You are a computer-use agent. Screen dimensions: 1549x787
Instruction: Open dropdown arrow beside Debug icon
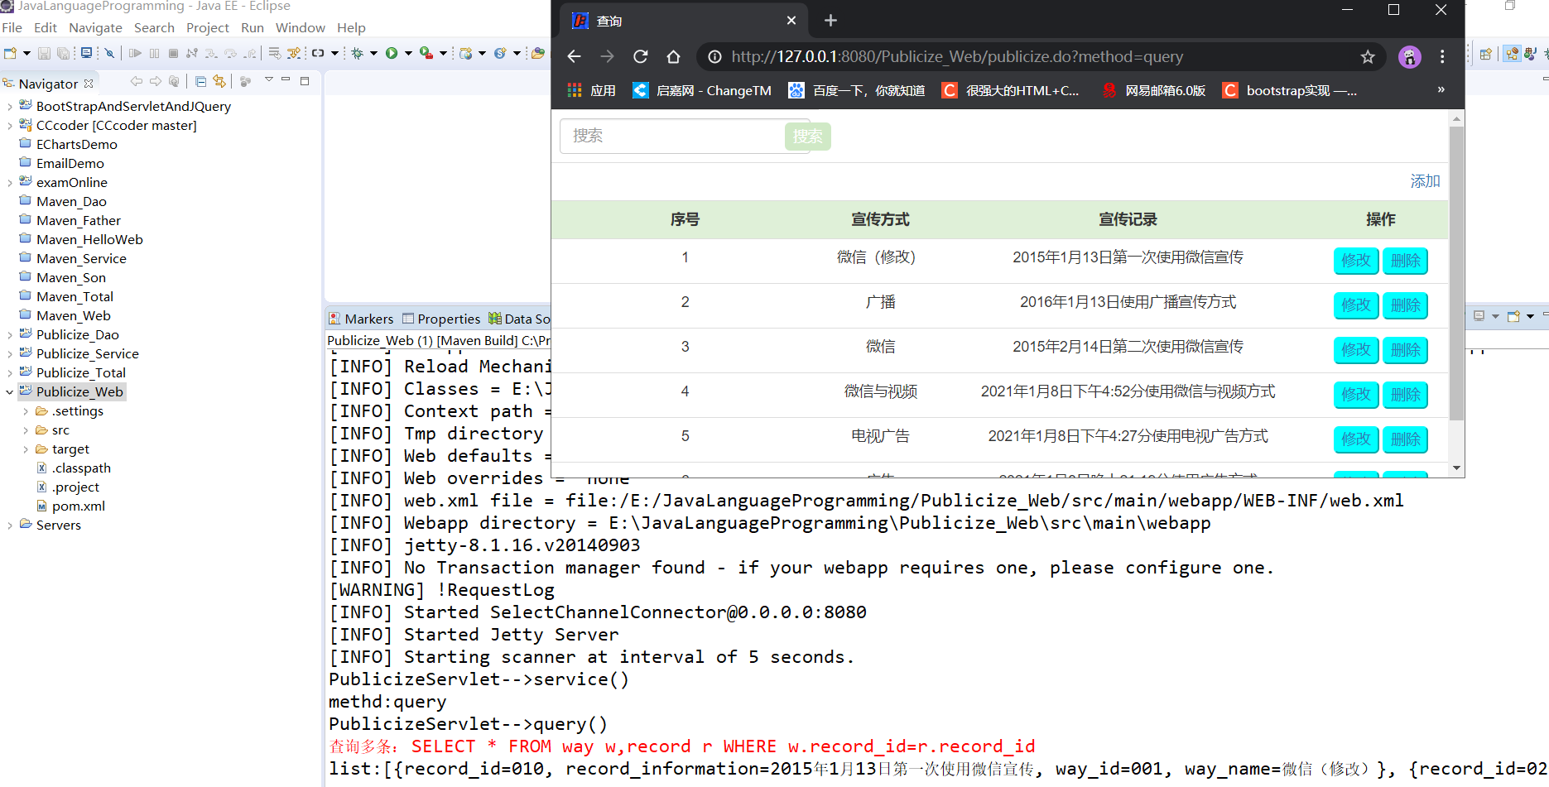tap(373, 53)
